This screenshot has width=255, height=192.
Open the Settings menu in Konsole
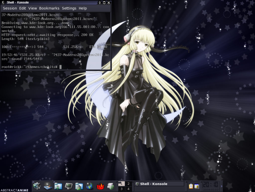point(69,8)
